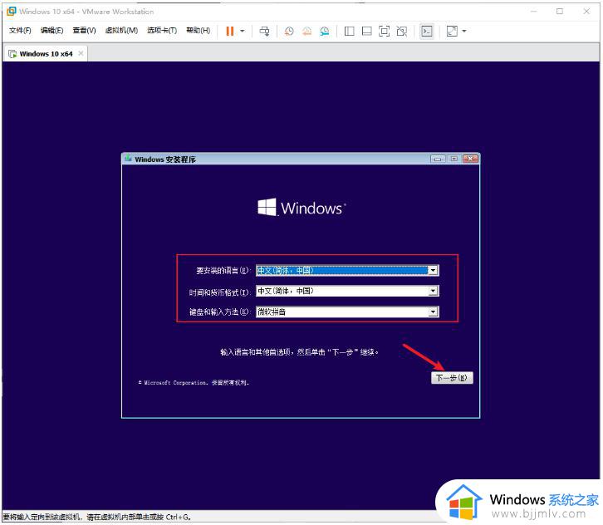The image size is (603, 525).
Task: Expand the 时间和货币格式 dropdown
Action: tap(433, 291)
